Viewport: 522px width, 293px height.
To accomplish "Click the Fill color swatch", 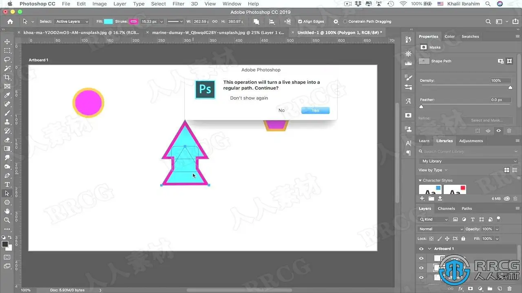I will coord(108,22).
